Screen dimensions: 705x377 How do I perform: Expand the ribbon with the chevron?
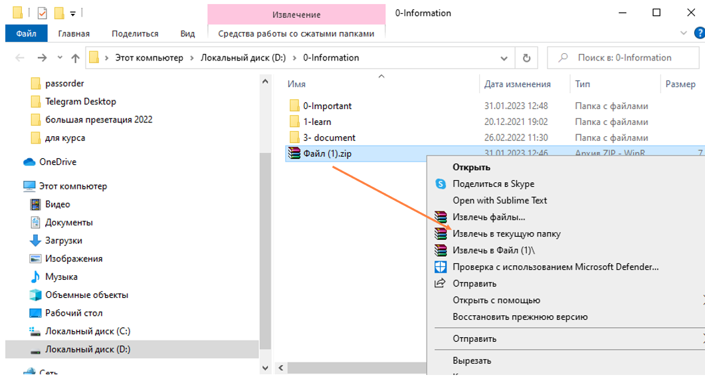point(684,33)
